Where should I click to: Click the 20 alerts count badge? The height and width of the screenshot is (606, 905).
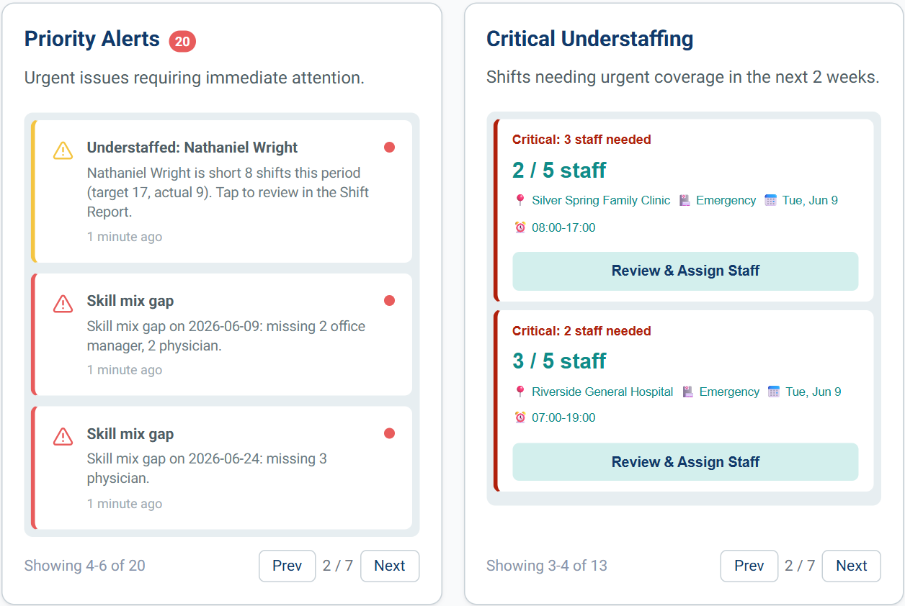[182, 42]
